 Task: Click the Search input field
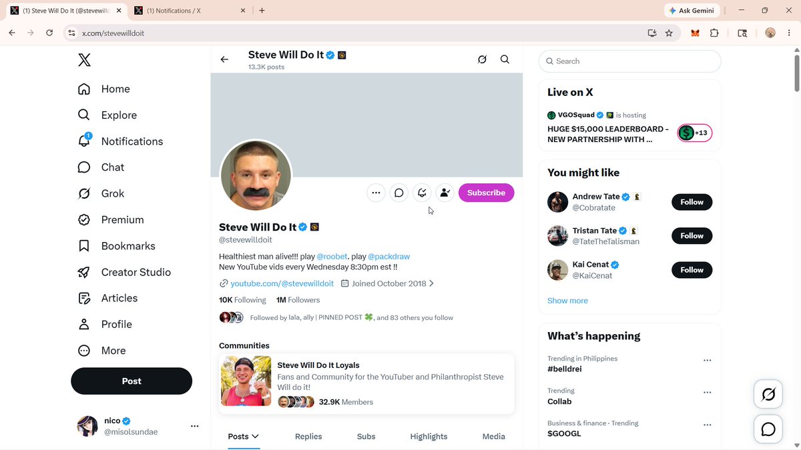click(629, 61)
